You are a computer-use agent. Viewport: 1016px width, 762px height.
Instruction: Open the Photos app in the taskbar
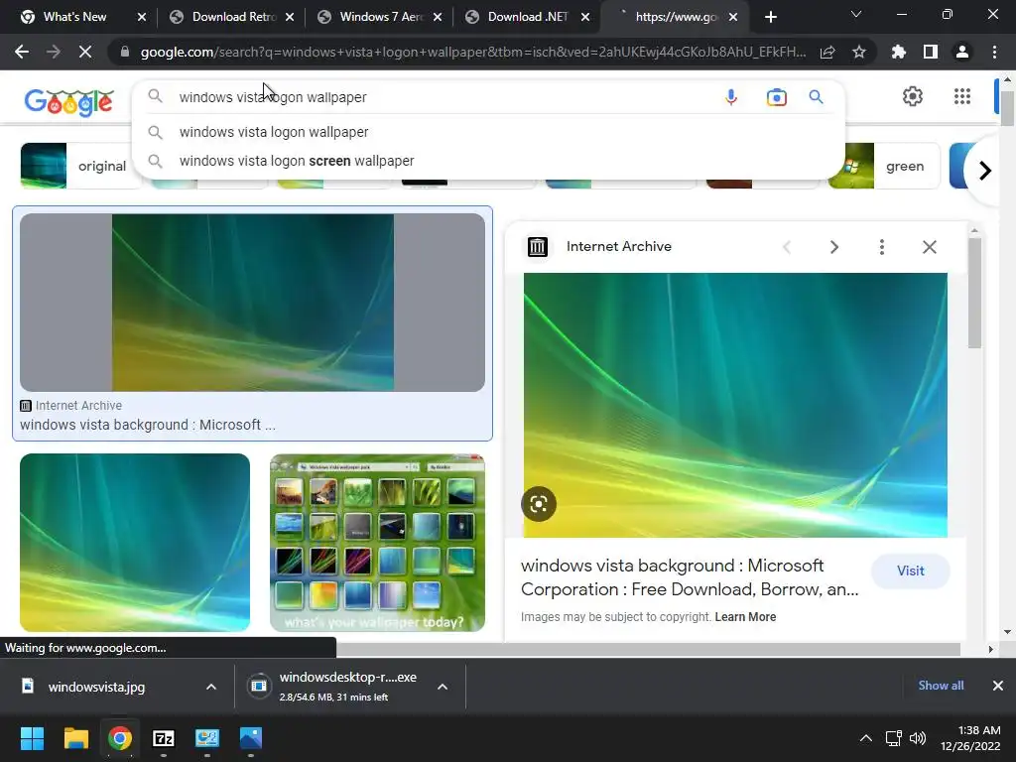(251, 738)
